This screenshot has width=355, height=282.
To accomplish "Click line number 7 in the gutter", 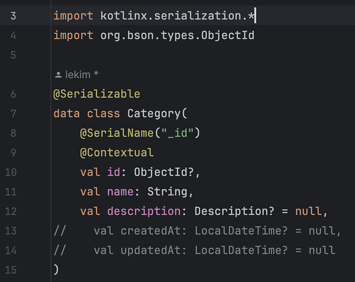I will click(x=13, y=113).
